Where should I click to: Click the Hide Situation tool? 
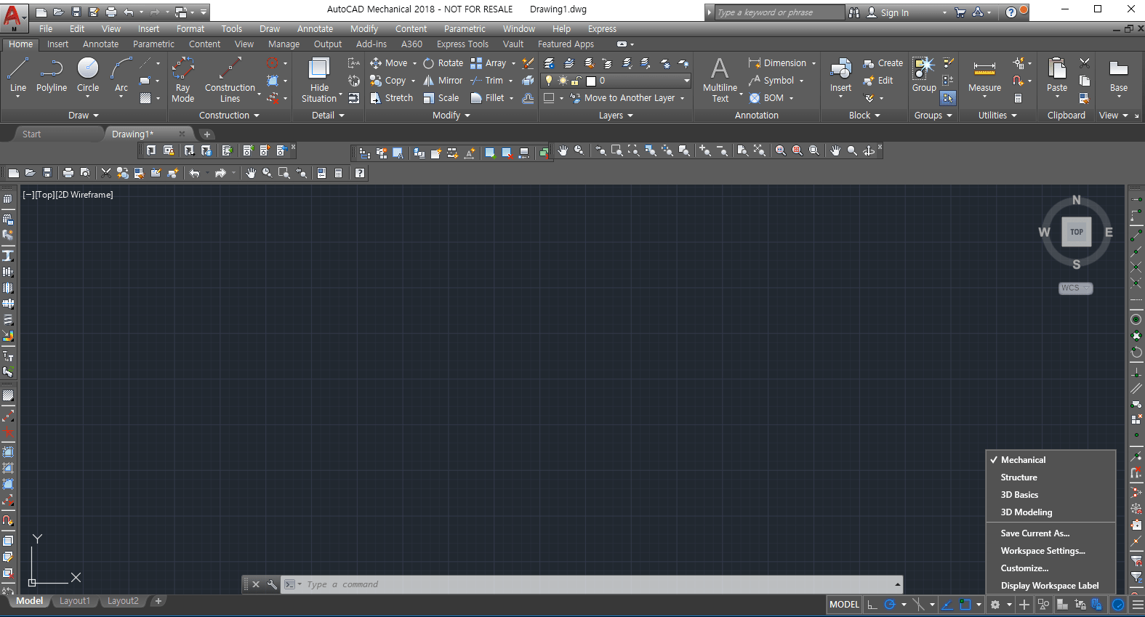pos(319,80)
